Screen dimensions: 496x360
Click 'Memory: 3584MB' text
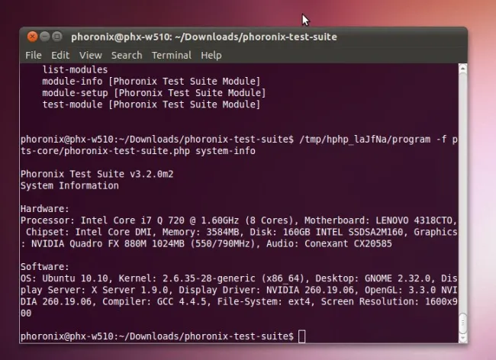coord(201,232)
